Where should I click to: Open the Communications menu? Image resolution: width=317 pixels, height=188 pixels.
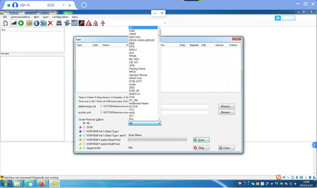20,17
